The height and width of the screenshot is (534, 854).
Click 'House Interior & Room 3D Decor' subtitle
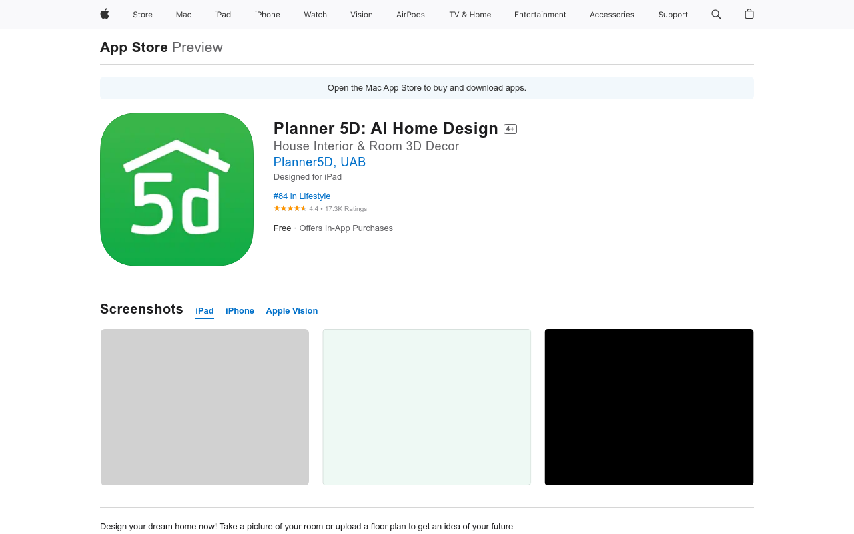pos(366,146)
